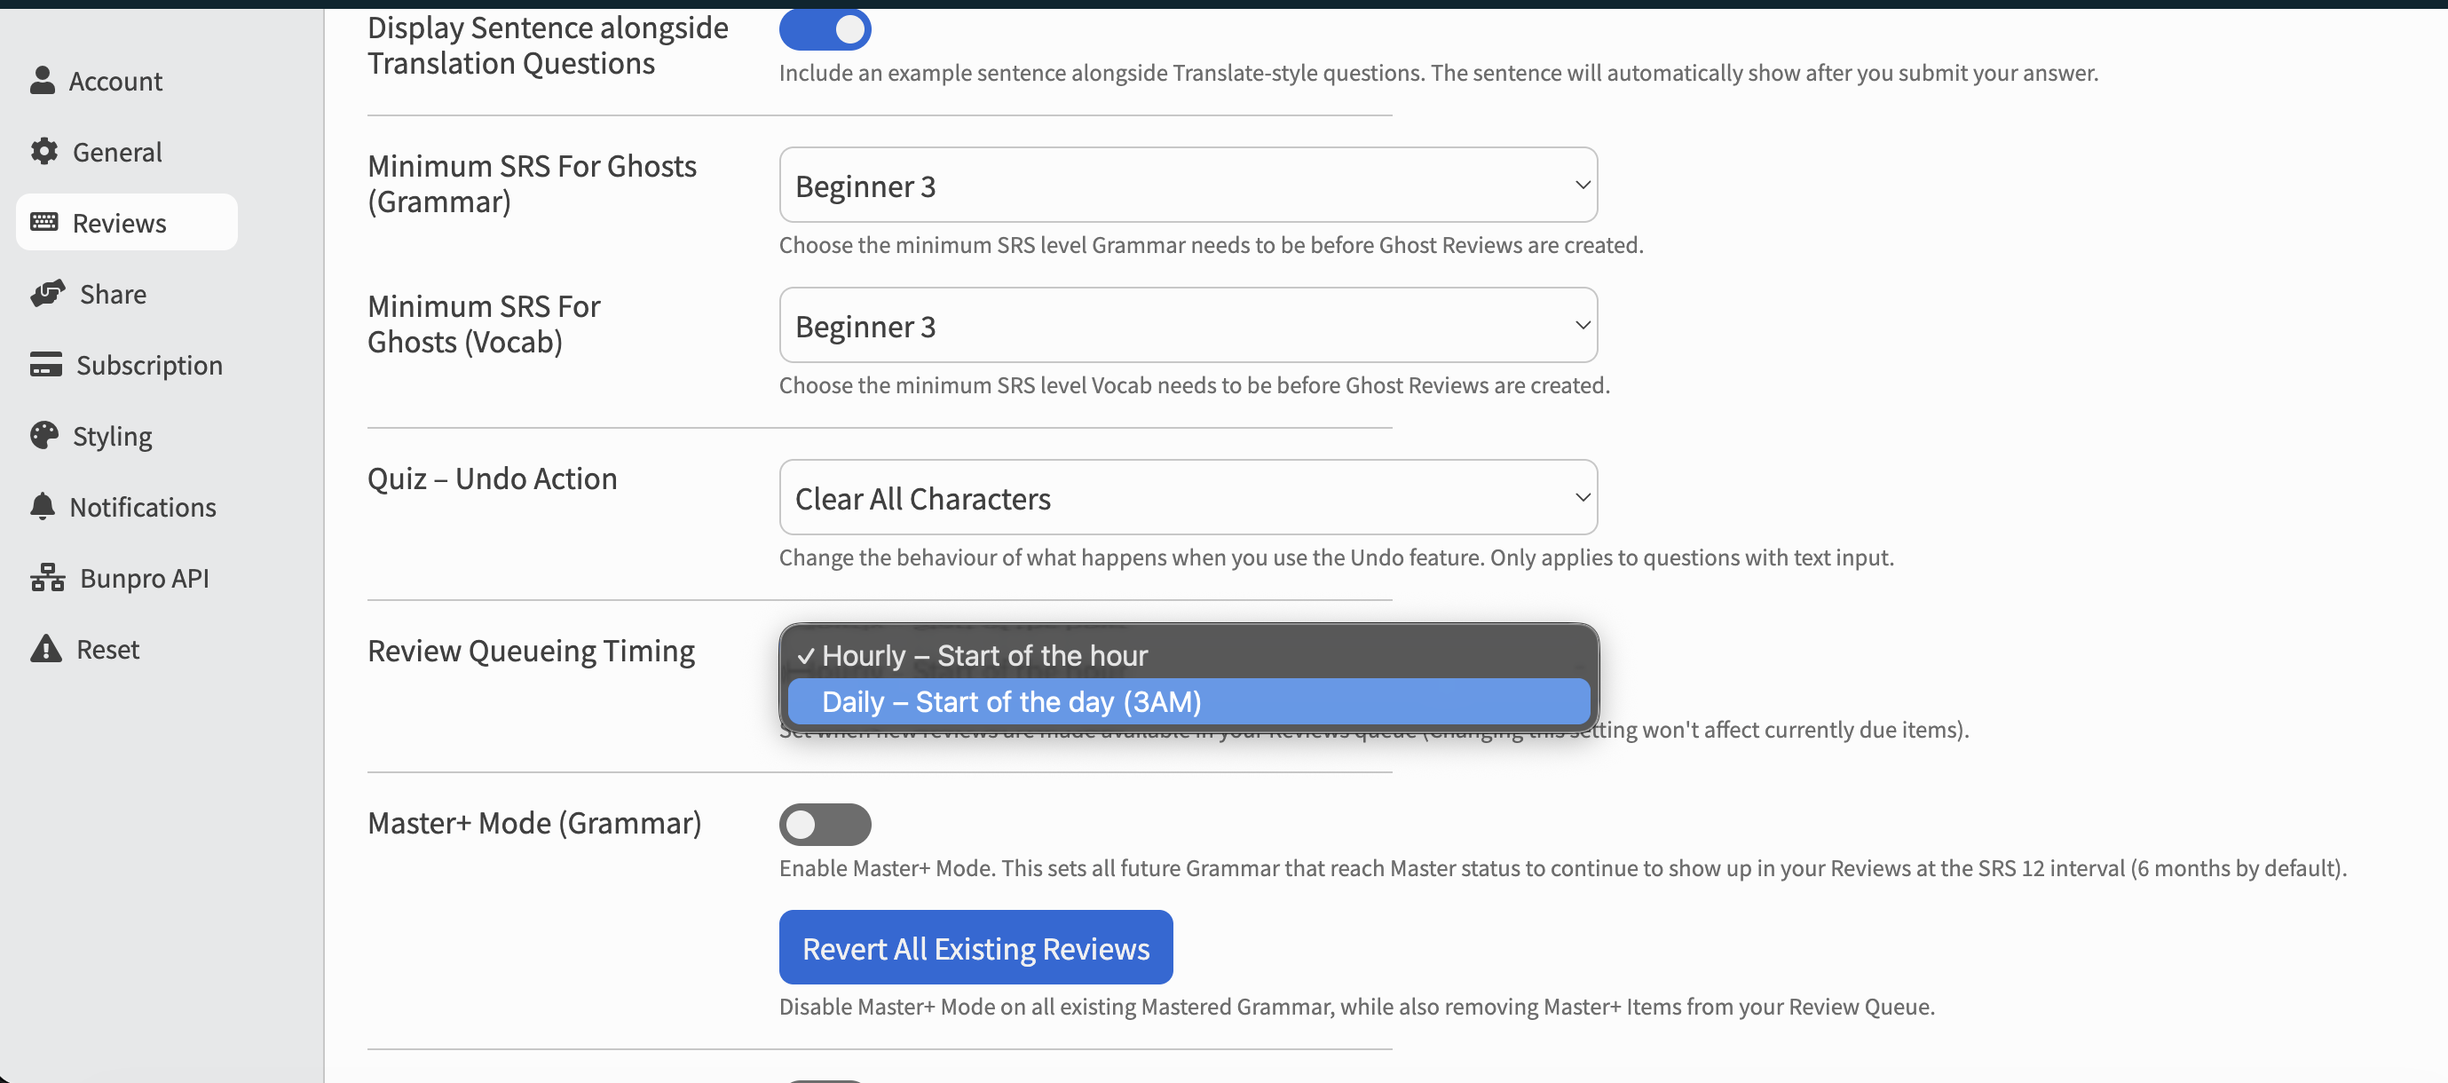The image size is (2448, 1083).
Task: Open Minimum SRS For Ghosts (Grammar) dropdown
Action: (1187, 186)
